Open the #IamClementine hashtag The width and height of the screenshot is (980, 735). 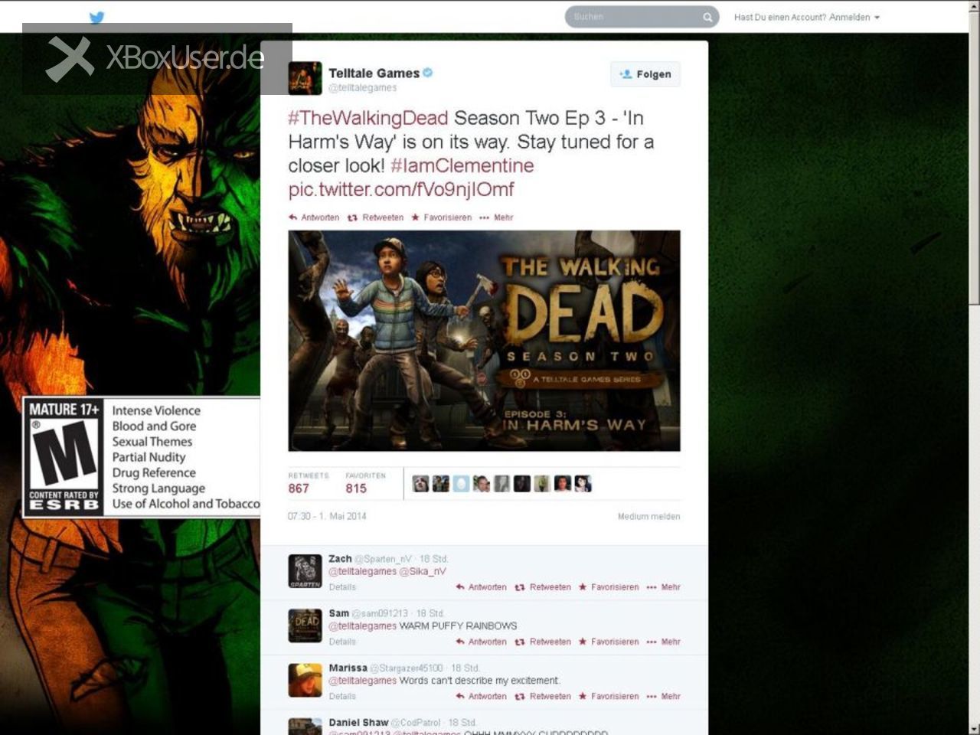tap(462, 165)
